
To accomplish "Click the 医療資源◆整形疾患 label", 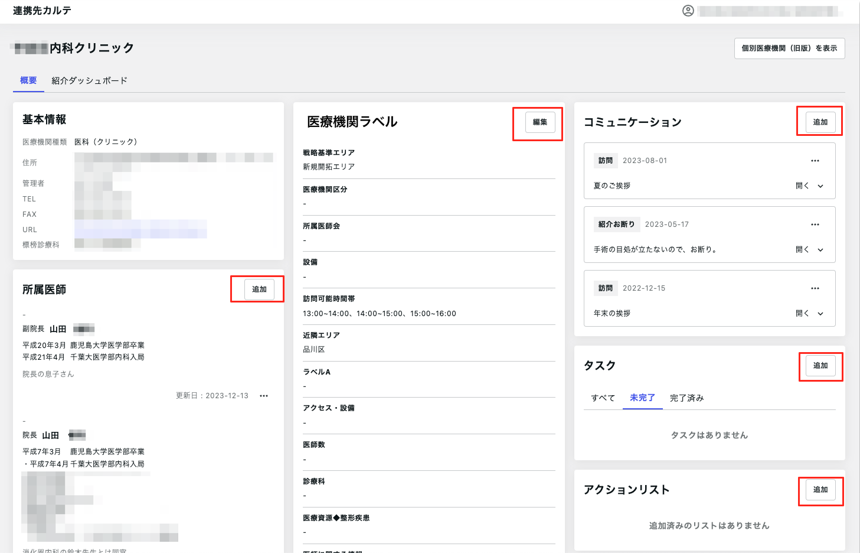I will (336, 518).
